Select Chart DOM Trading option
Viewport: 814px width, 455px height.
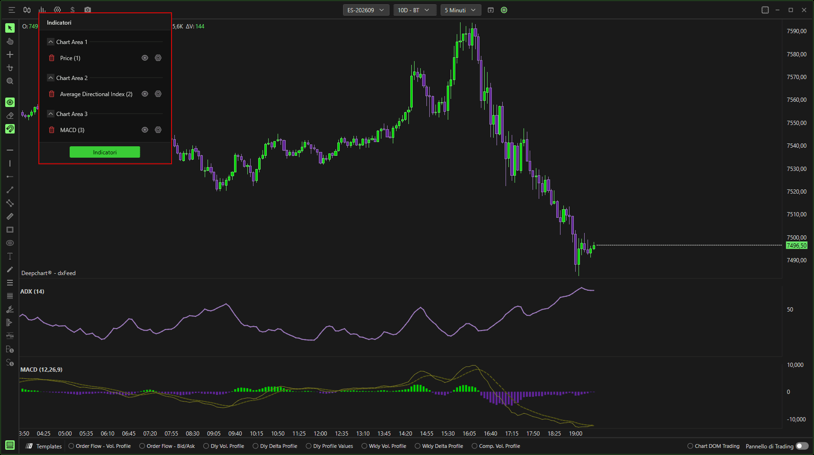coord(714,446)
